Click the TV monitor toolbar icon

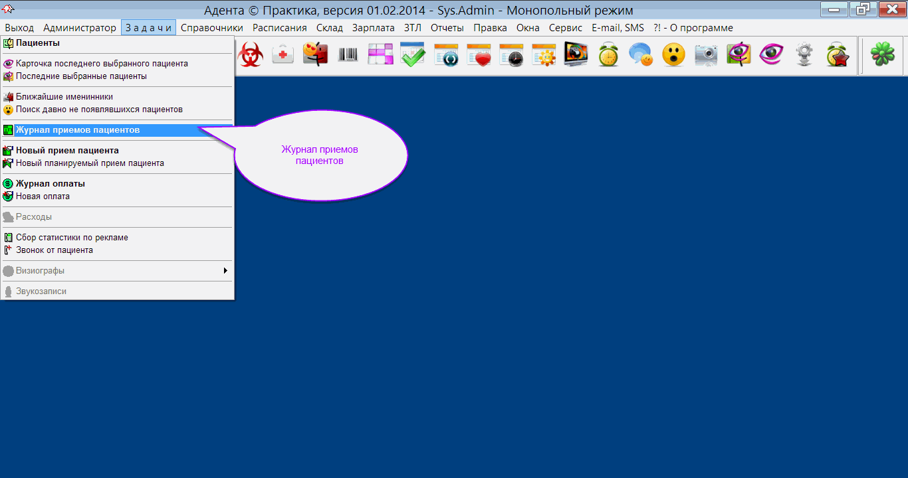[576, 55]
